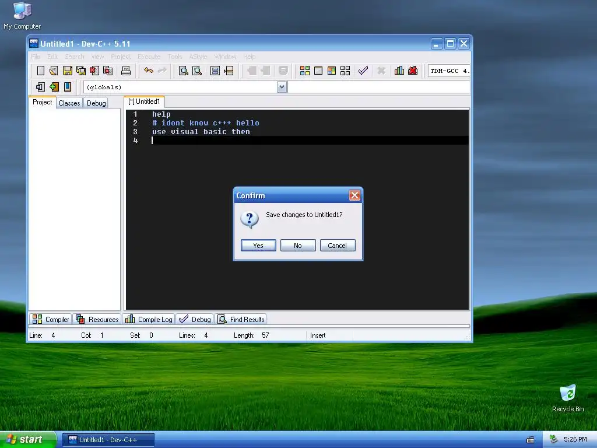Click Yes to save changes
Screen dimensions: 597x448
(258, 246)
